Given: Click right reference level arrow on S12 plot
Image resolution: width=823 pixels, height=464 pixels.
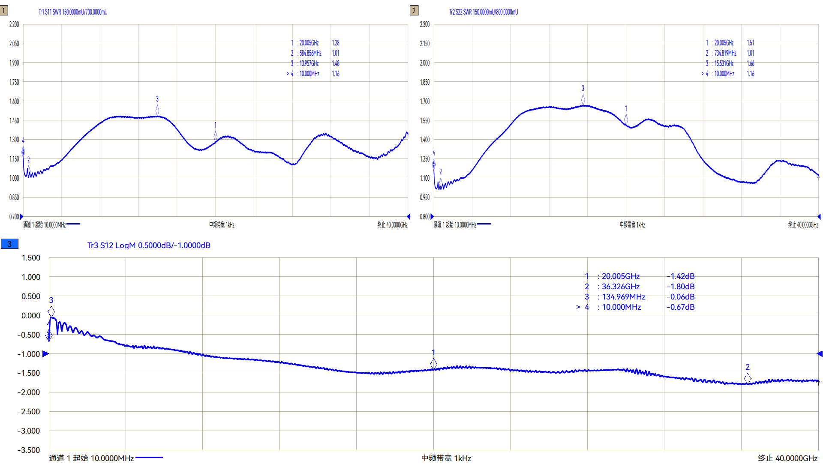Looking at the screenshot, I should [x=820, y=354].
